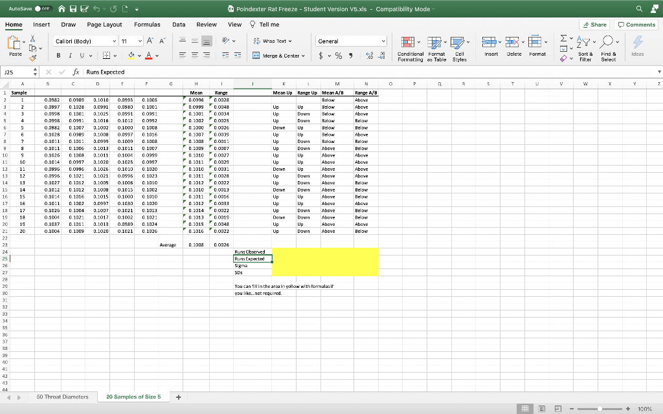The height and width of the screenshot is (414, 663).
Task: Switch to Page Break Preview in status bar
Action: click(x=557, y=409)
